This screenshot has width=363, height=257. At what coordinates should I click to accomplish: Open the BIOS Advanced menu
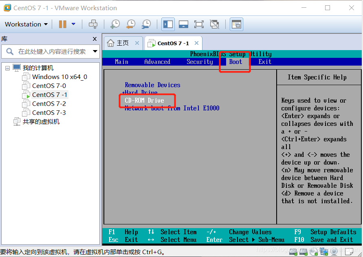[x=157, y=62]
